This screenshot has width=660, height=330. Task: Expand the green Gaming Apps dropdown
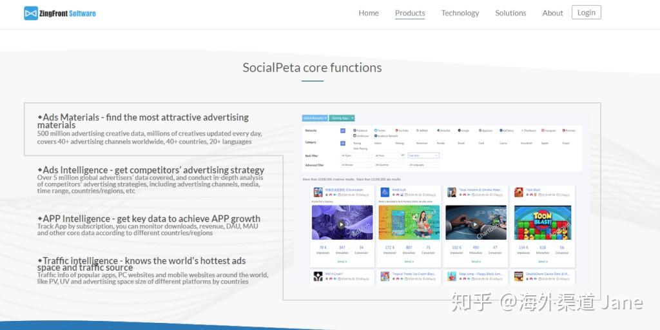tap(342, 119)
